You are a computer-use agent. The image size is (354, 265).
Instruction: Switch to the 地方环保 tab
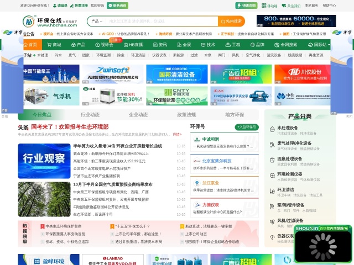coord(235,115)
